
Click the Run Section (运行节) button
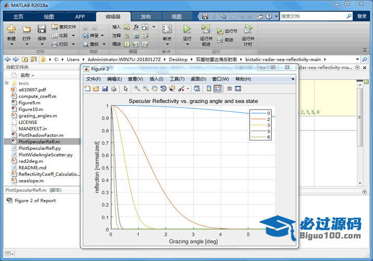click(x=227, y=31)
